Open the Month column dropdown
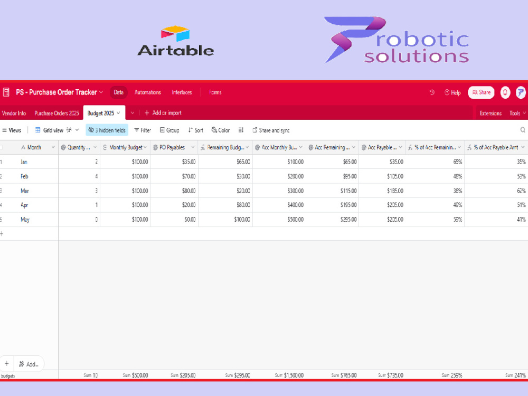528x396 pixels. (53, 147)
